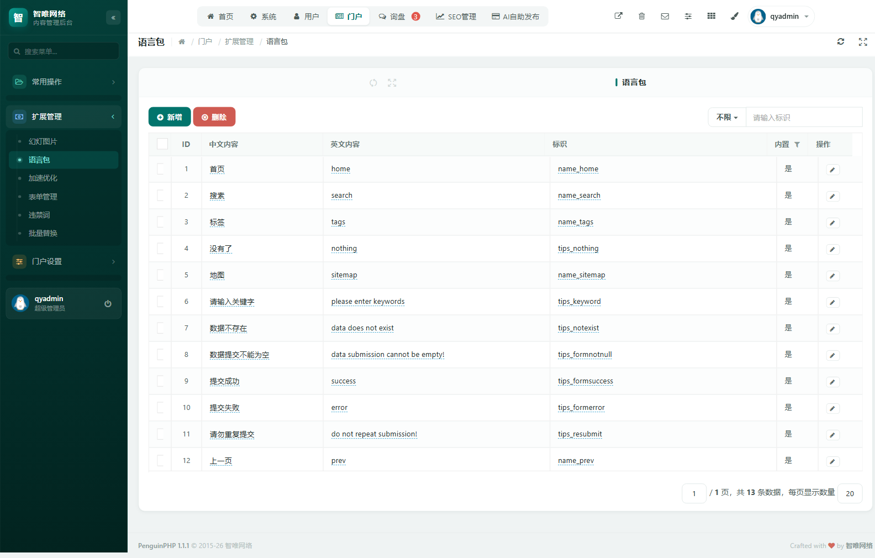This screenshot has width=875, height=558.
Task: Check the select-all header checkbox
Action: 162,144
